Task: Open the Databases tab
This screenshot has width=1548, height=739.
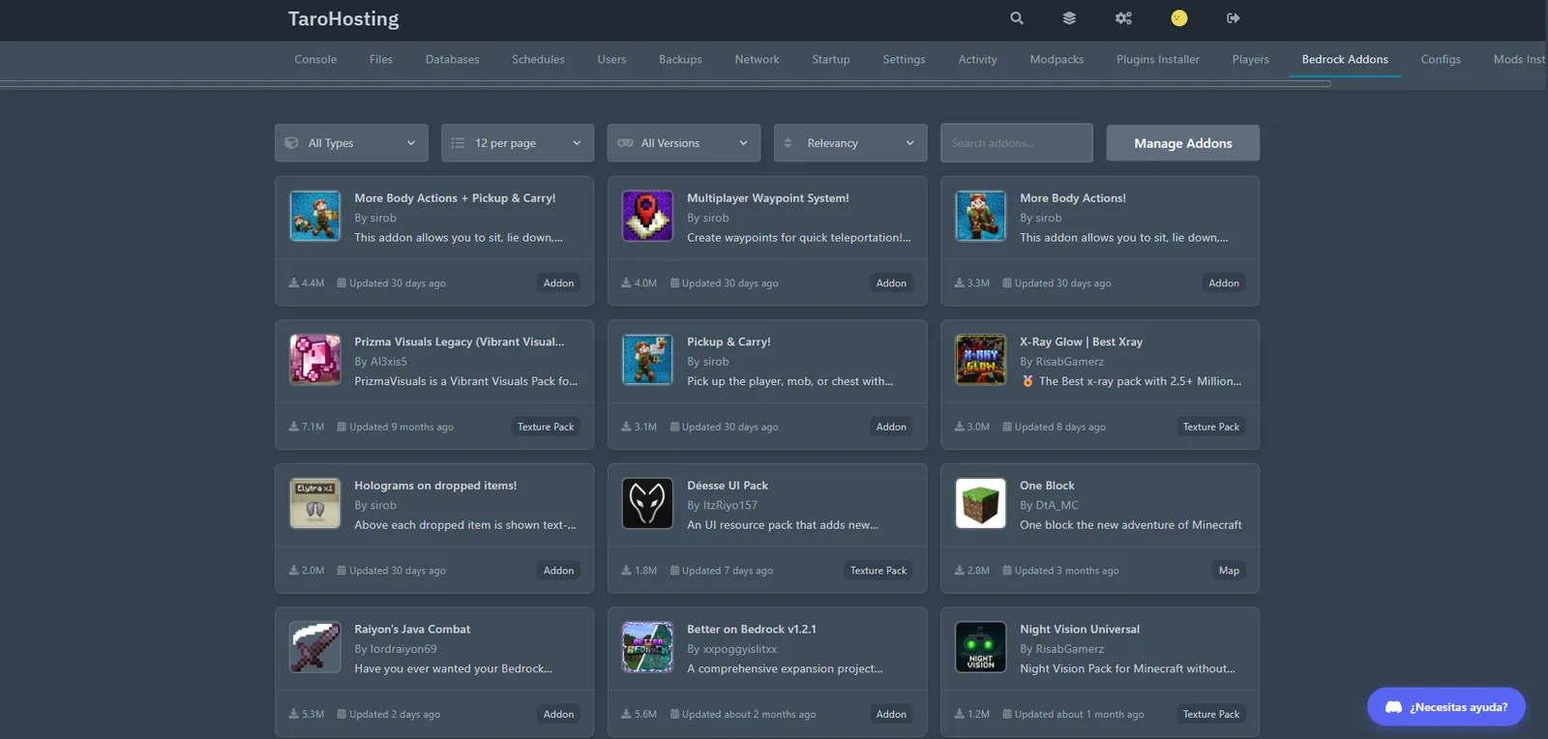Action: (452, 59)
